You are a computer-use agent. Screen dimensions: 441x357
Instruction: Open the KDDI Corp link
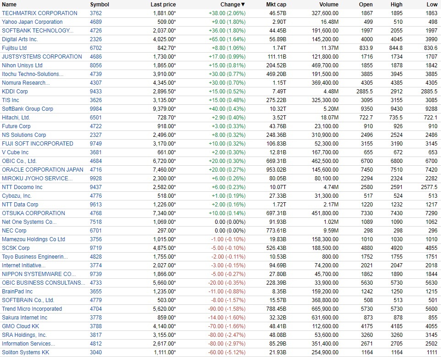coord(15,92)
